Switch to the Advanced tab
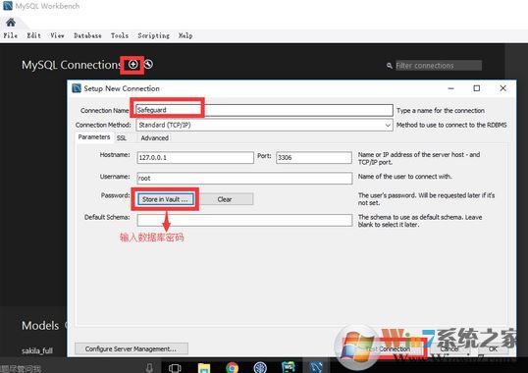The height and width of the screenshot is (373, 528). click(x=154, y=137)
